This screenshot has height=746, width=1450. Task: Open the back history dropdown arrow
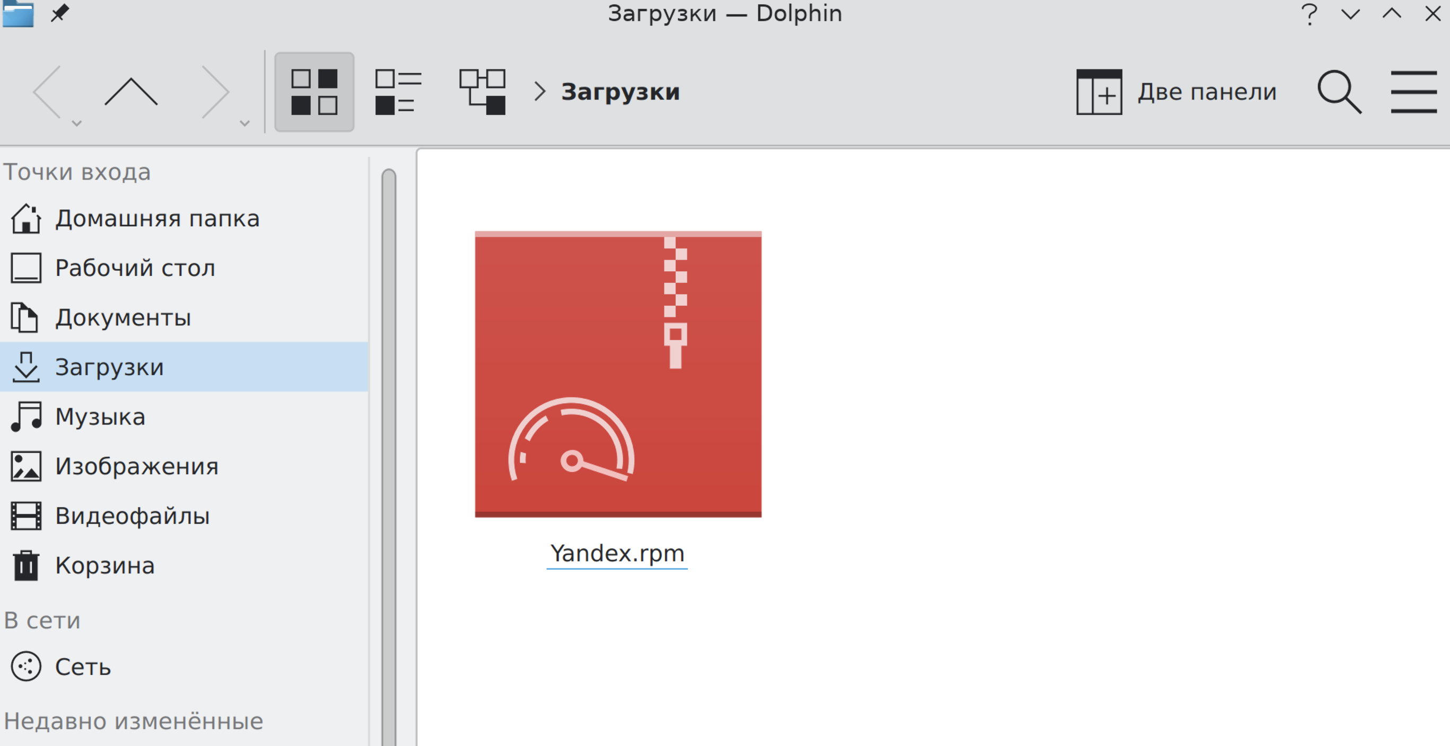(x=77, y=123)
